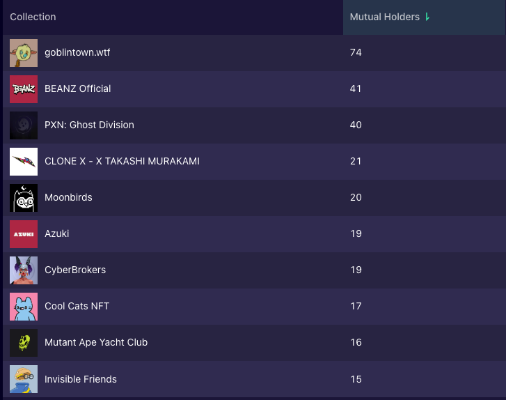Open the Invisible Friends collection name
This screenshot has width=506, height=400.
pyautogui.click(x=81, y=379)
